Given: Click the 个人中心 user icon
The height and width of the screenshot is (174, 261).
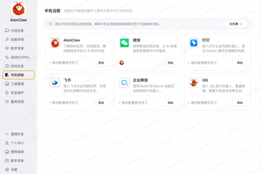Looking at the screenshot, I should point(7,143).
